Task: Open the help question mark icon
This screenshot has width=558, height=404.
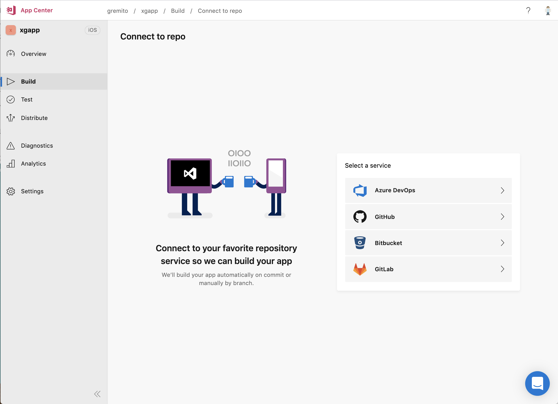Action: click(x=528, y=11)
